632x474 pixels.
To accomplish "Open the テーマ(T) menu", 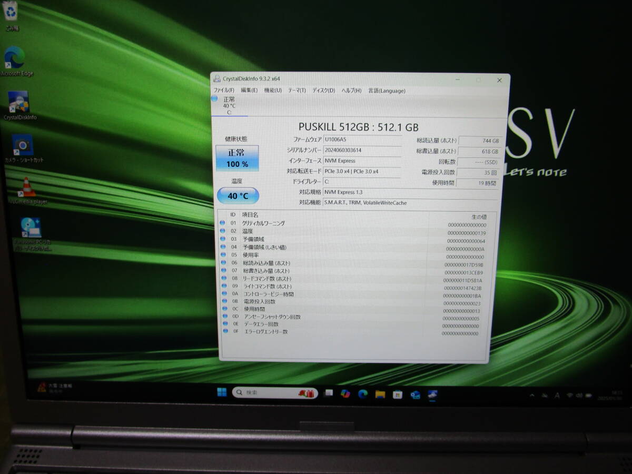I will coord(297,90).
